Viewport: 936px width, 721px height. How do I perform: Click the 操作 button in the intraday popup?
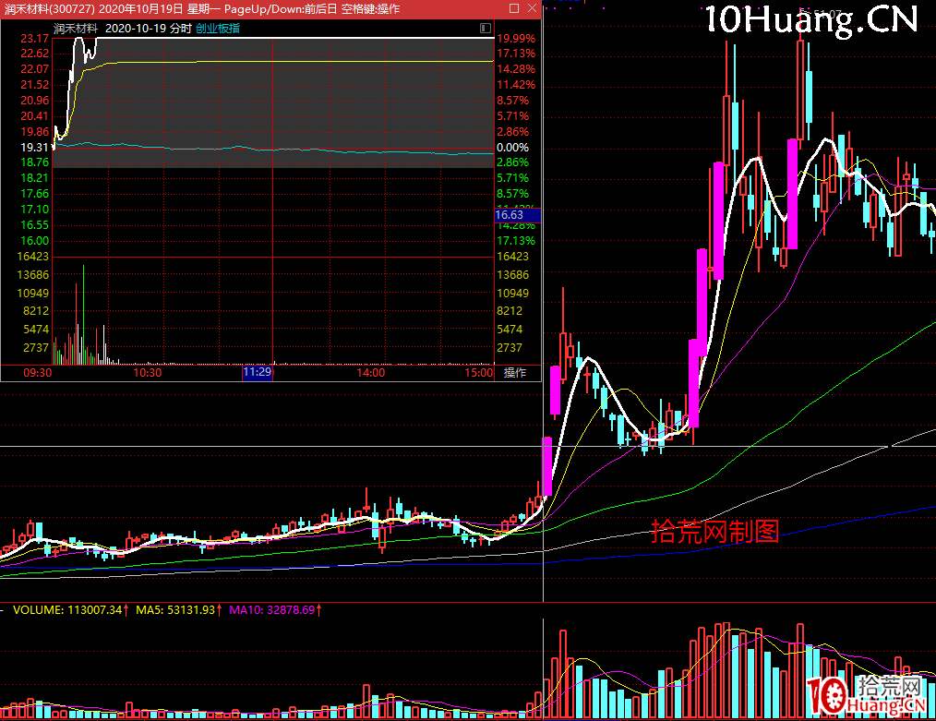click(x=514, y=372)
